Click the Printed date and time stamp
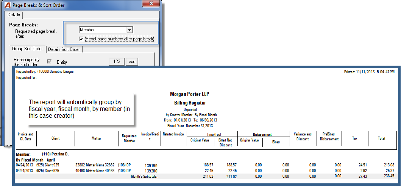The height and width of the screenshot is (186, 401). point(370,72)
